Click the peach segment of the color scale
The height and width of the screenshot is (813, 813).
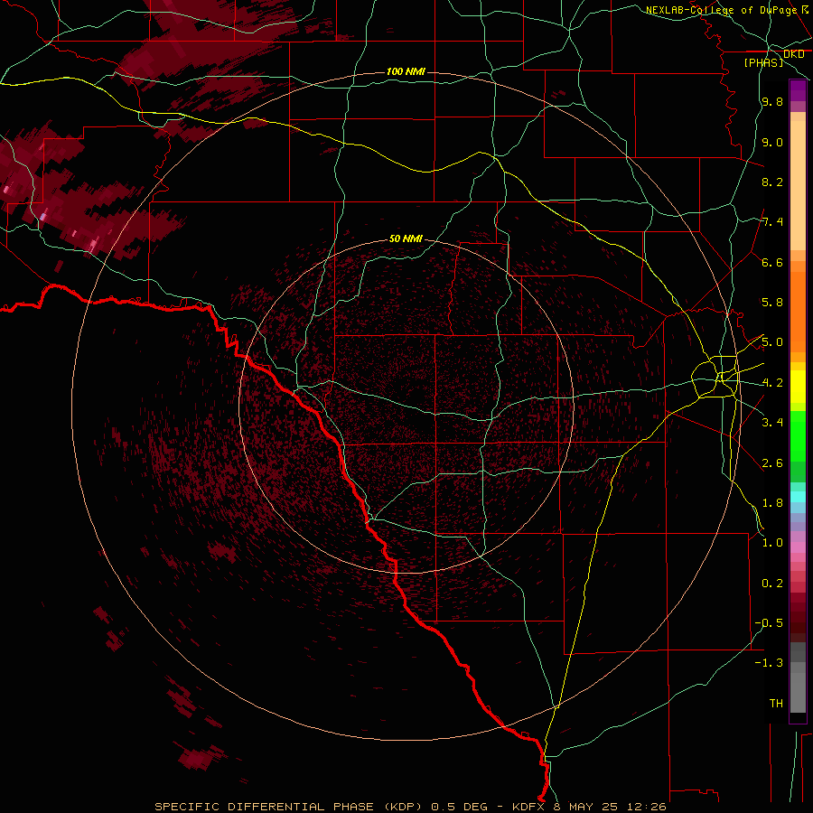pyautogui.click(x=798, y=185)
